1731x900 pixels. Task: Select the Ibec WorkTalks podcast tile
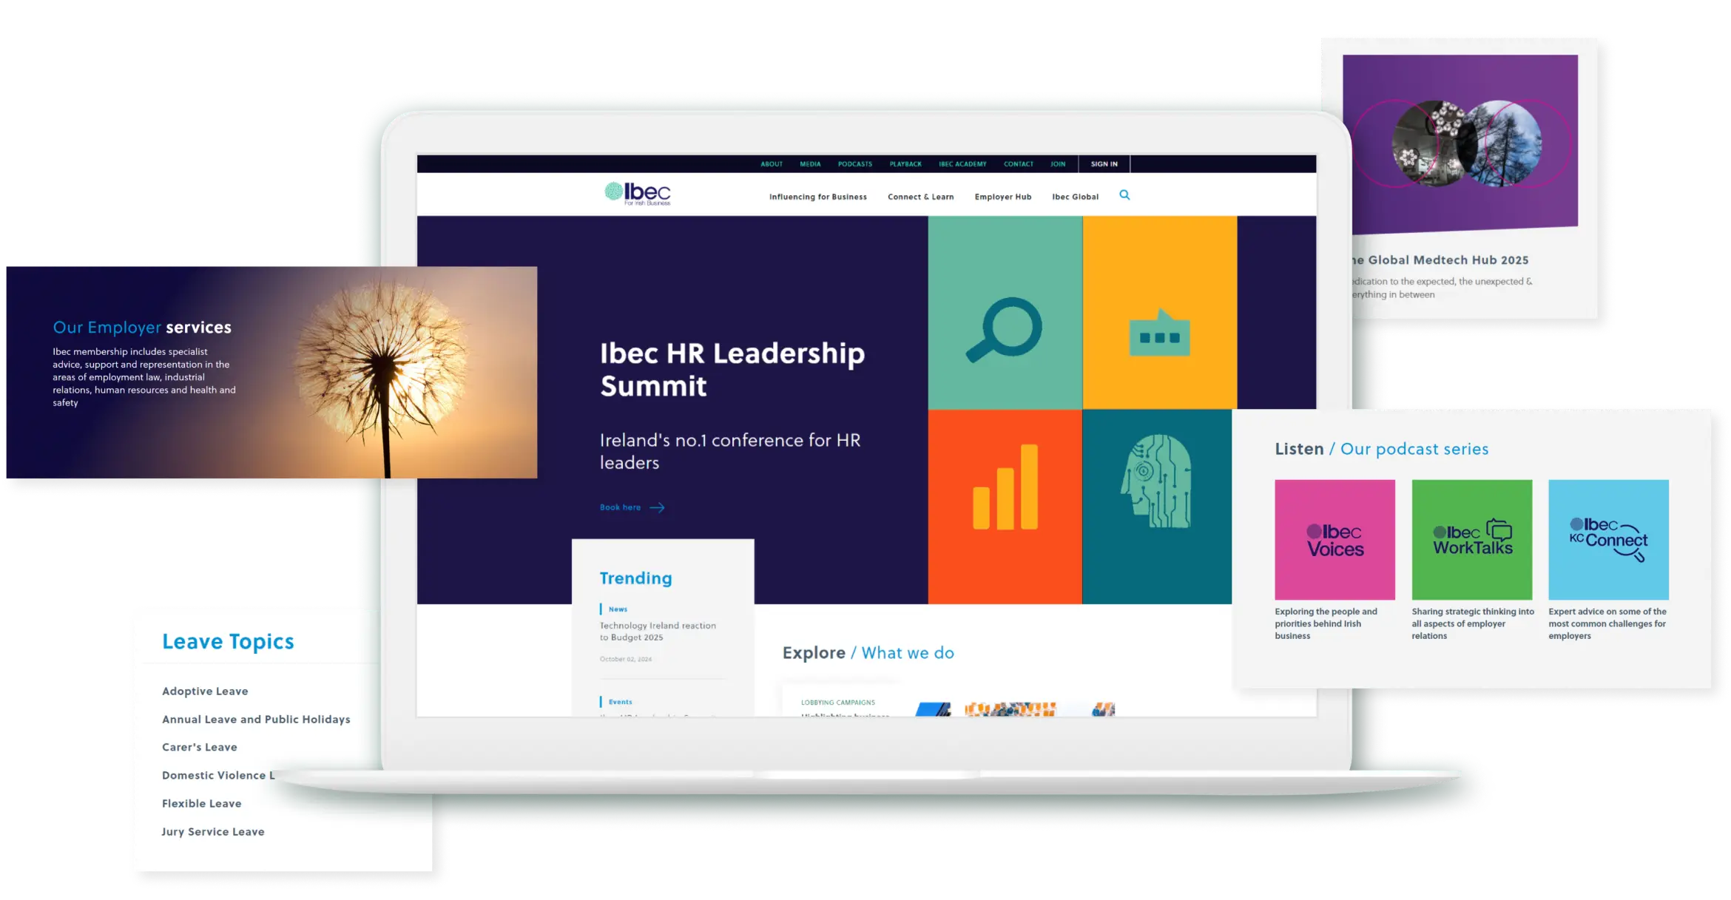(1471, 539)
